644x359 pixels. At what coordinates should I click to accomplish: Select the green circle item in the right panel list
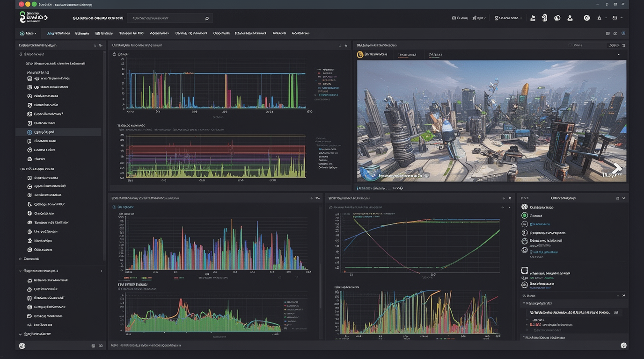525,215
